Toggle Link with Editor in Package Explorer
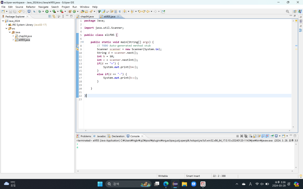This screenshot has width=303, height=189. click(54, 17)
